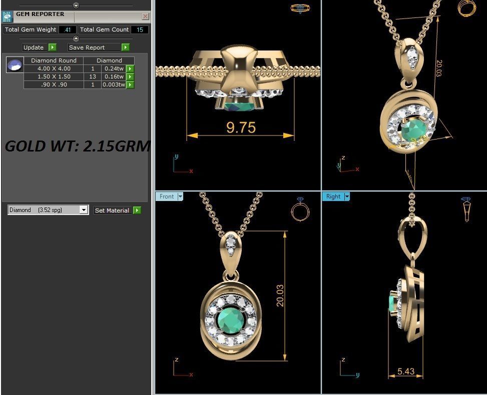
Task: Collapse panel using top circular arrow handle
Action: (x=76, y=5)
